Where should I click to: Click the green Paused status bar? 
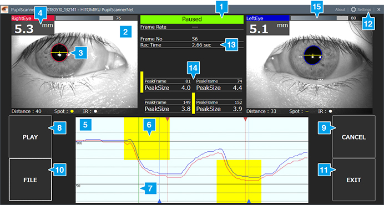(192, 19)
